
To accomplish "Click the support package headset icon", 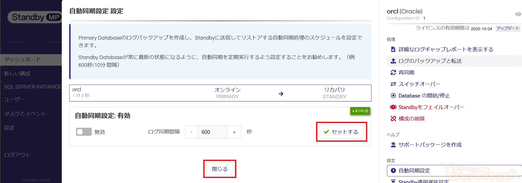I will pyautogui.click(x=393, y=145).
